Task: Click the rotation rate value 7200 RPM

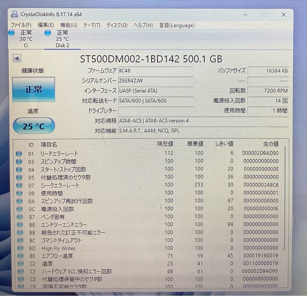Action: pos(268,91)
